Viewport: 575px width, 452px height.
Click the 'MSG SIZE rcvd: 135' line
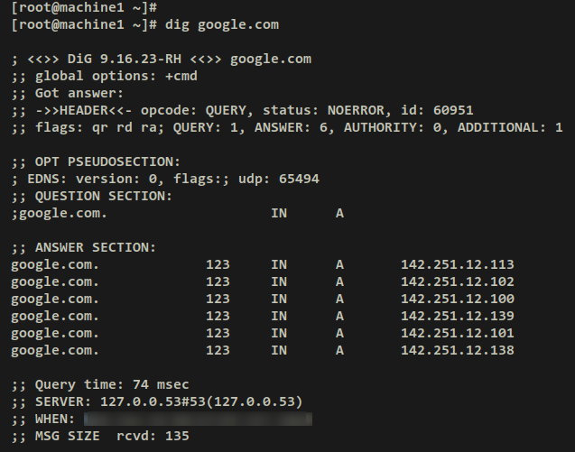pyautogui.click(x=100, y=436)
